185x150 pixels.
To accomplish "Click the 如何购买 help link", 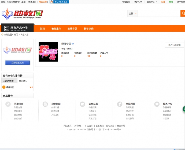I will tap(18, 111).
